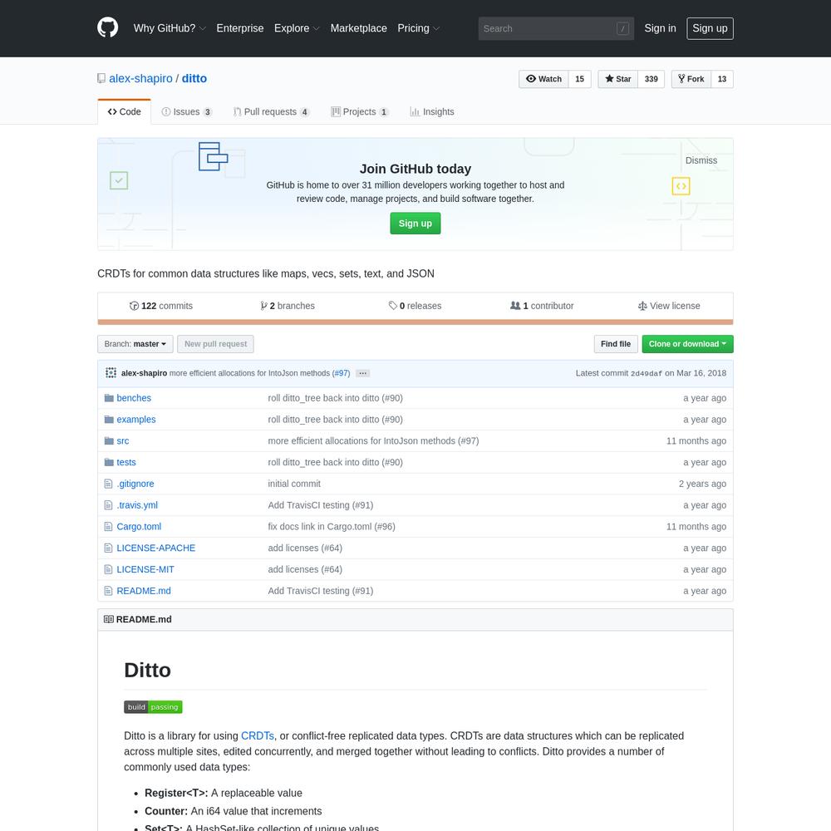The width and height of the screenshot is (831, 831).
Task: Open the Clone or download dropdown
Action: tap(687, 344)
